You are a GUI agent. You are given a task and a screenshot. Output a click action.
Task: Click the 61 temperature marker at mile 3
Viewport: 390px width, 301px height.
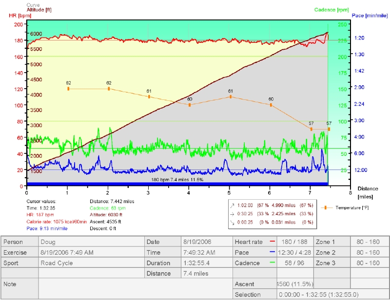(x=149, y=97)
